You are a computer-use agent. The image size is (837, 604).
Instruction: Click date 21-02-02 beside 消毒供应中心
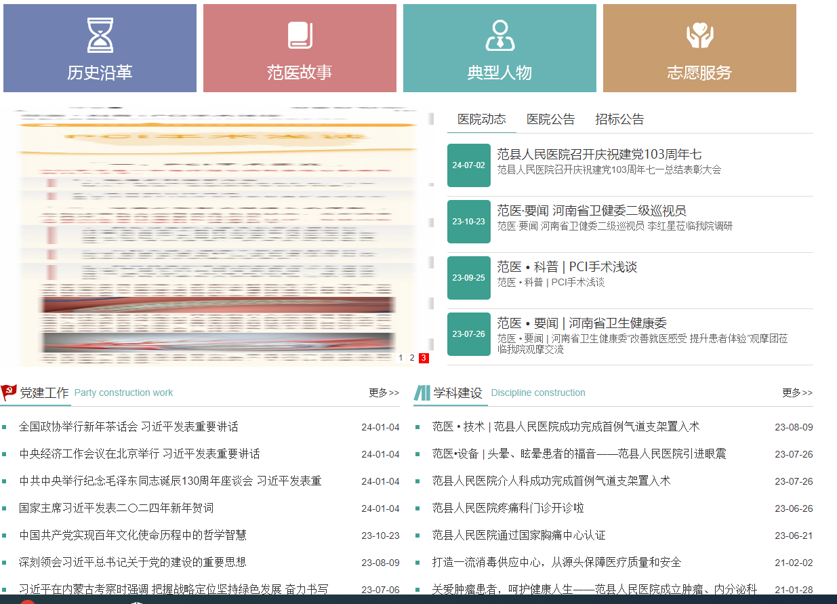794,563
